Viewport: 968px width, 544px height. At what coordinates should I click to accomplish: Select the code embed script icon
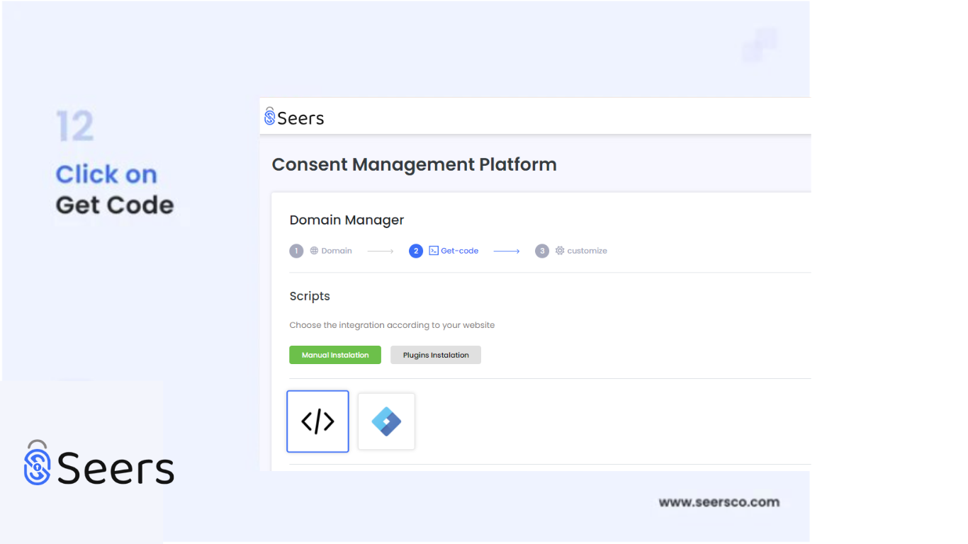pyautogui.click(x=317, y=421)
